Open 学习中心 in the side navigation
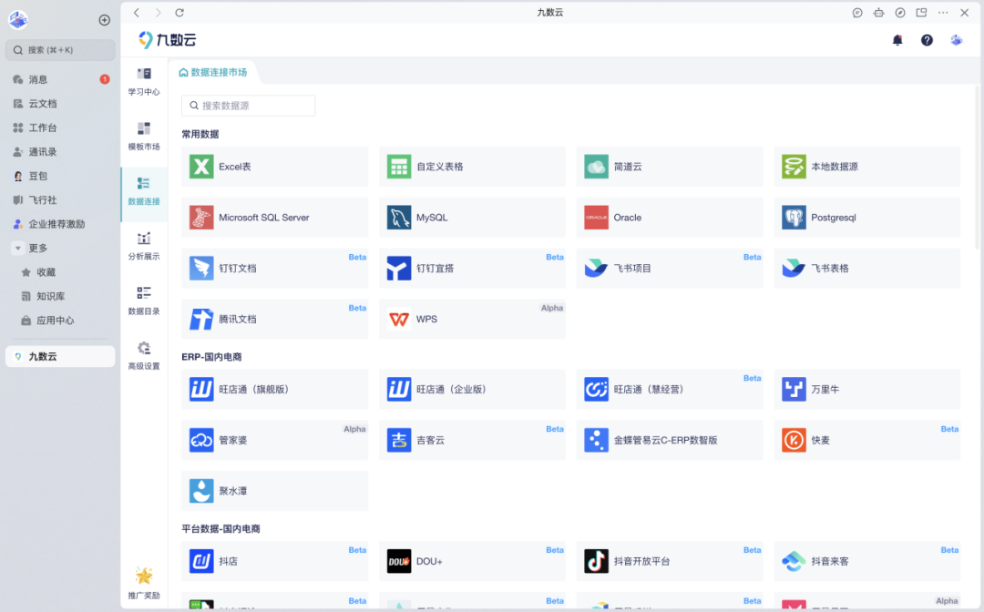Viewport: 984px width, 612px height. [144, 82]
